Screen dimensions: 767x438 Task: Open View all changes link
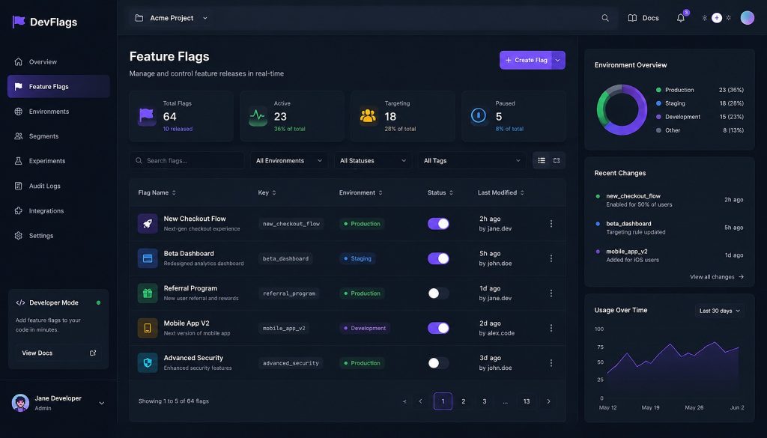coord(717,277)
